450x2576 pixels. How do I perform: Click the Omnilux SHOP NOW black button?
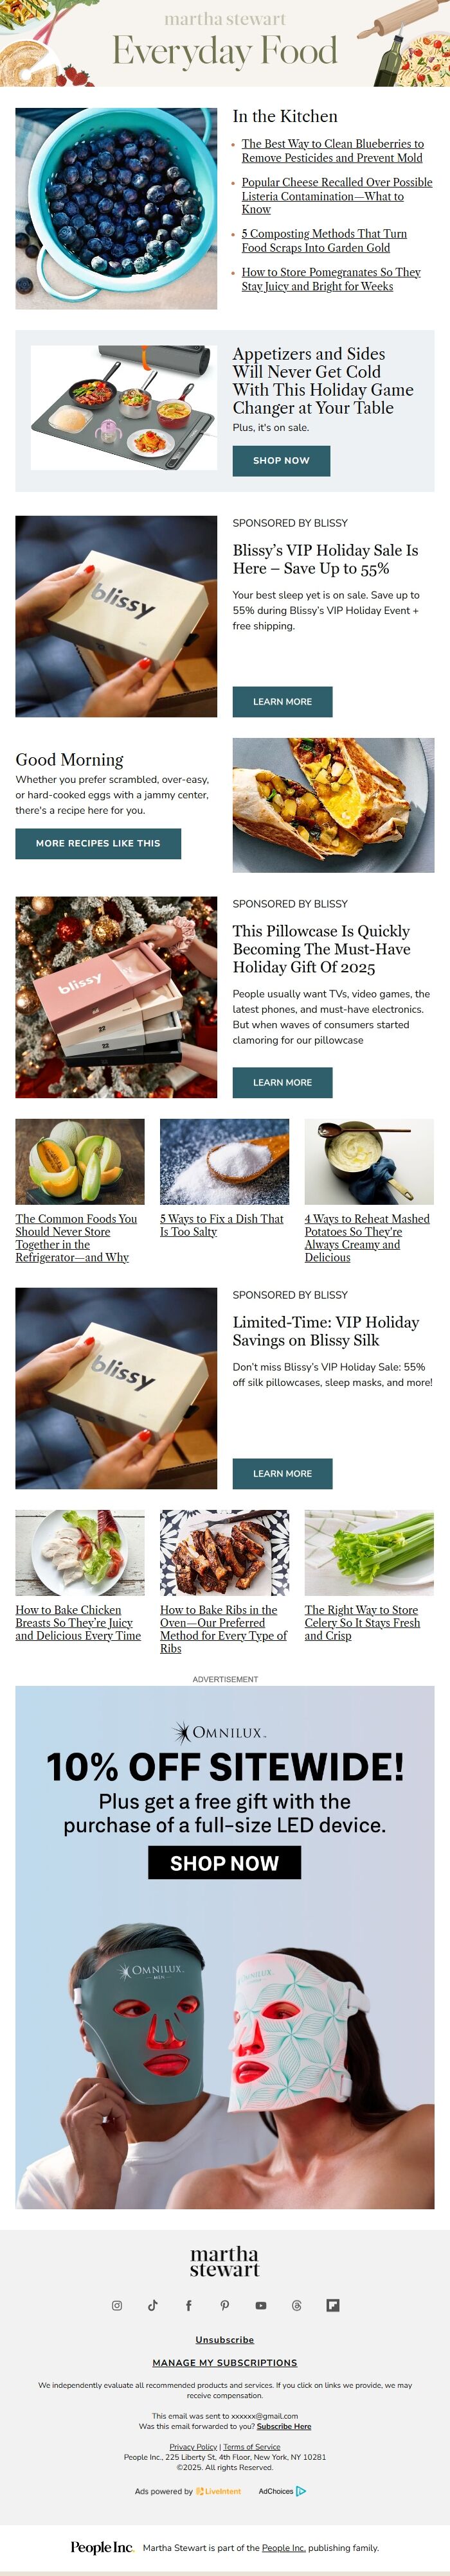tap(224, 1863)
